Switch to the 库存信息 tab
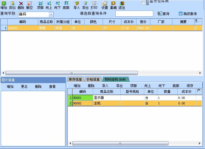The width and height of the screenshot is (205, 149). (75, 79)
